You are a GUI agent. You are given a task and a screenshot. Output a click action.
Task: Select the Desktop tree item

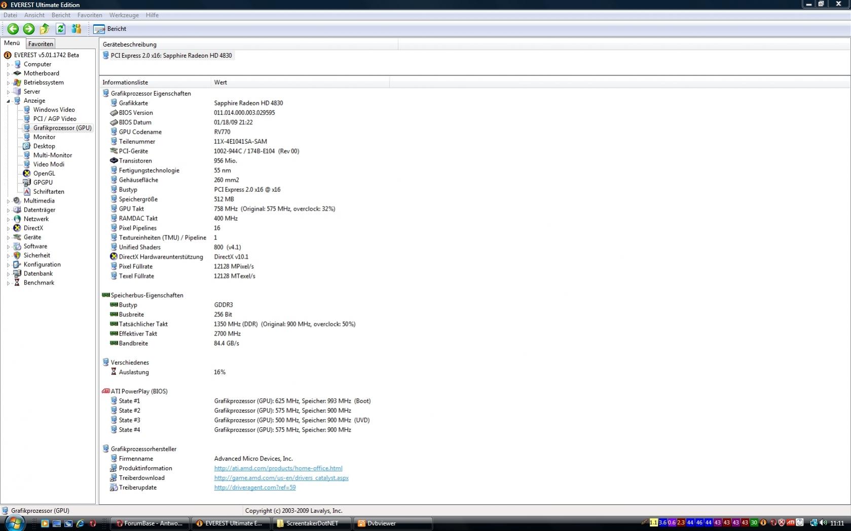click(44, 146)
